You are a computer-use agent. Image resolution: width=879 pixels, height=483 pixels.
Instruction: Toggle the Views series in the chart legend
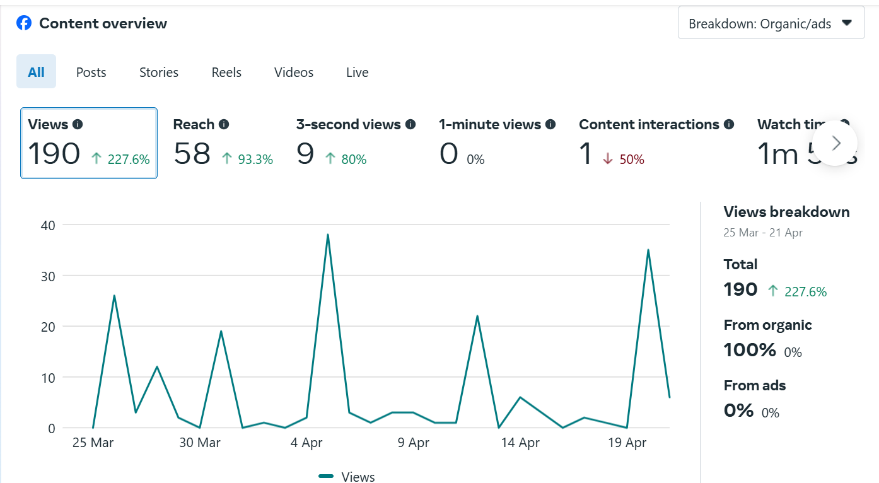[x=347, y=477]
